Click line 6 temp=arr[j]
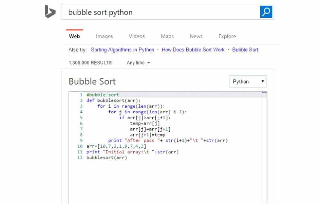 [x=145, y=123]
